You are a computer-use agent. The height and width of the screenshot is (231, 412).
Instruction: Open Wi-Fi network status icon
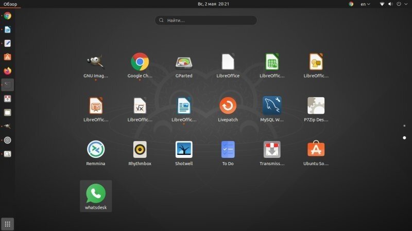click(x=382, y=4)
